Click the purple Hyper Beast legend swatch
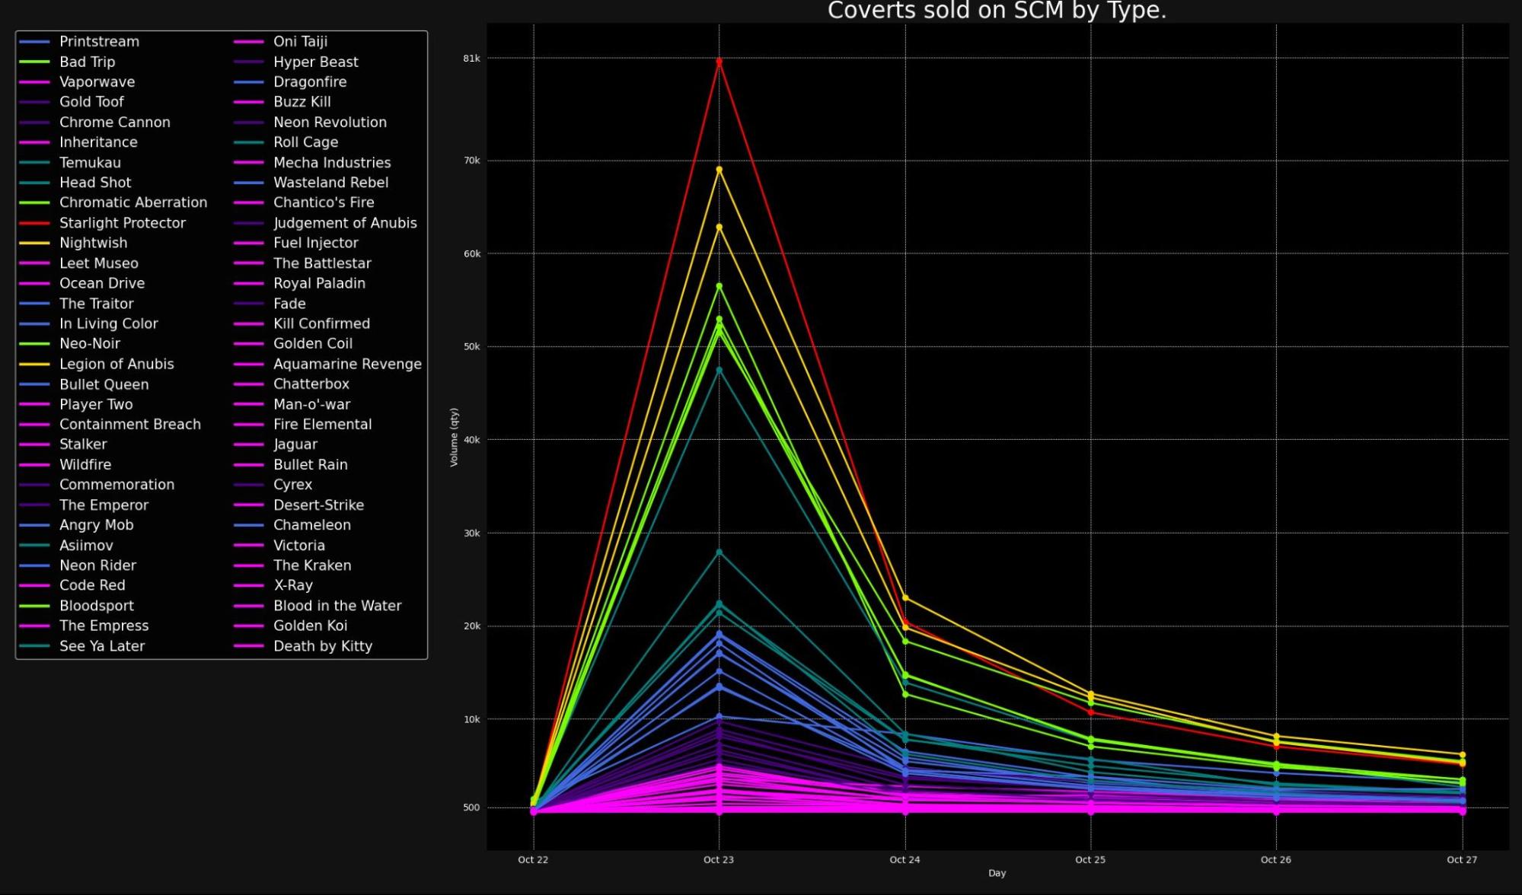This screenshot has width=1522, height=895. coord(247,62)
